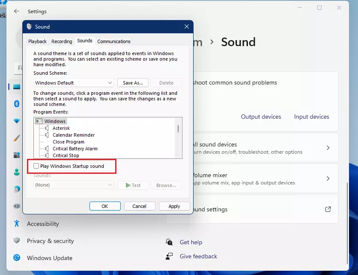Maximize the Settings window

(319, 8)
